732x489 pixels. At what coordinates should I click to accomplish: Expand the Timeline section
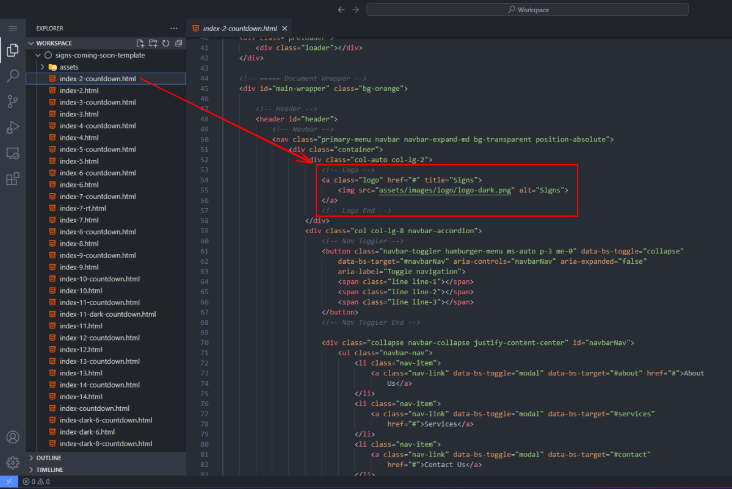coord(49,470)
